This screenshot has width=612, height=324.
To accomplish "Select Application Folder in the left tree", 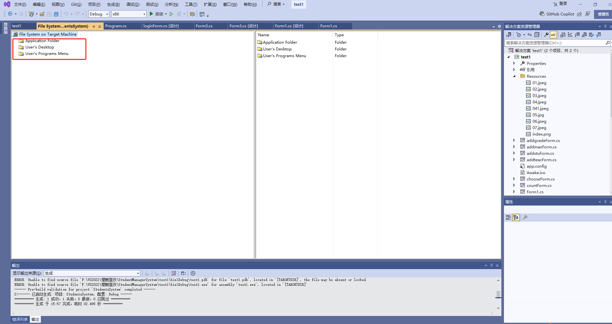I will (x=42, y=41).
